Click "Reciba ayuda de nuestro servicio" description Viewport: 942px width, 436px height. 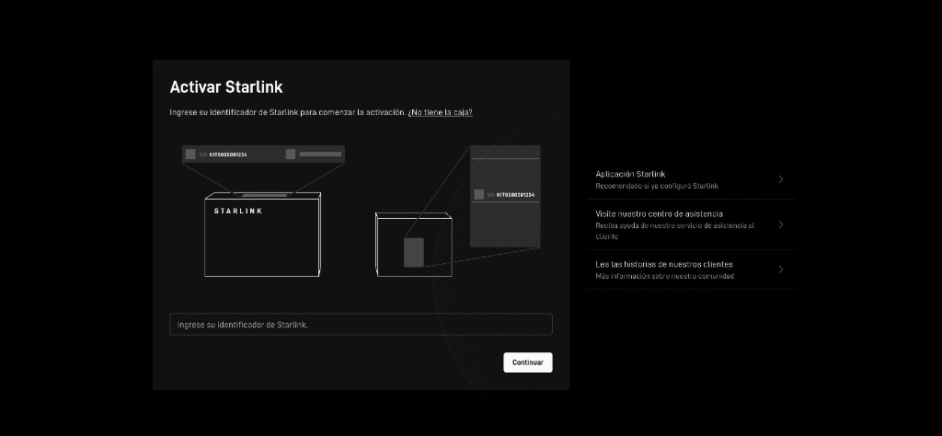[x=674, y=231]
